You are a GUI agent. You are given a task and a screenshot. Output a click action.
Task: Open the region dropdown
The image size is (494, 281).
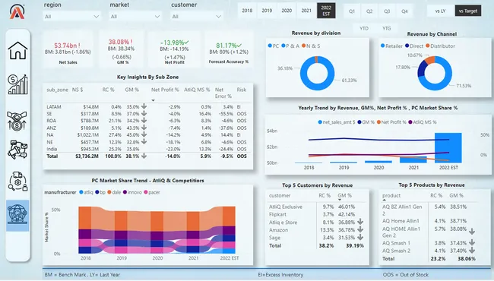pyautogui.click(x=71, y=17)
